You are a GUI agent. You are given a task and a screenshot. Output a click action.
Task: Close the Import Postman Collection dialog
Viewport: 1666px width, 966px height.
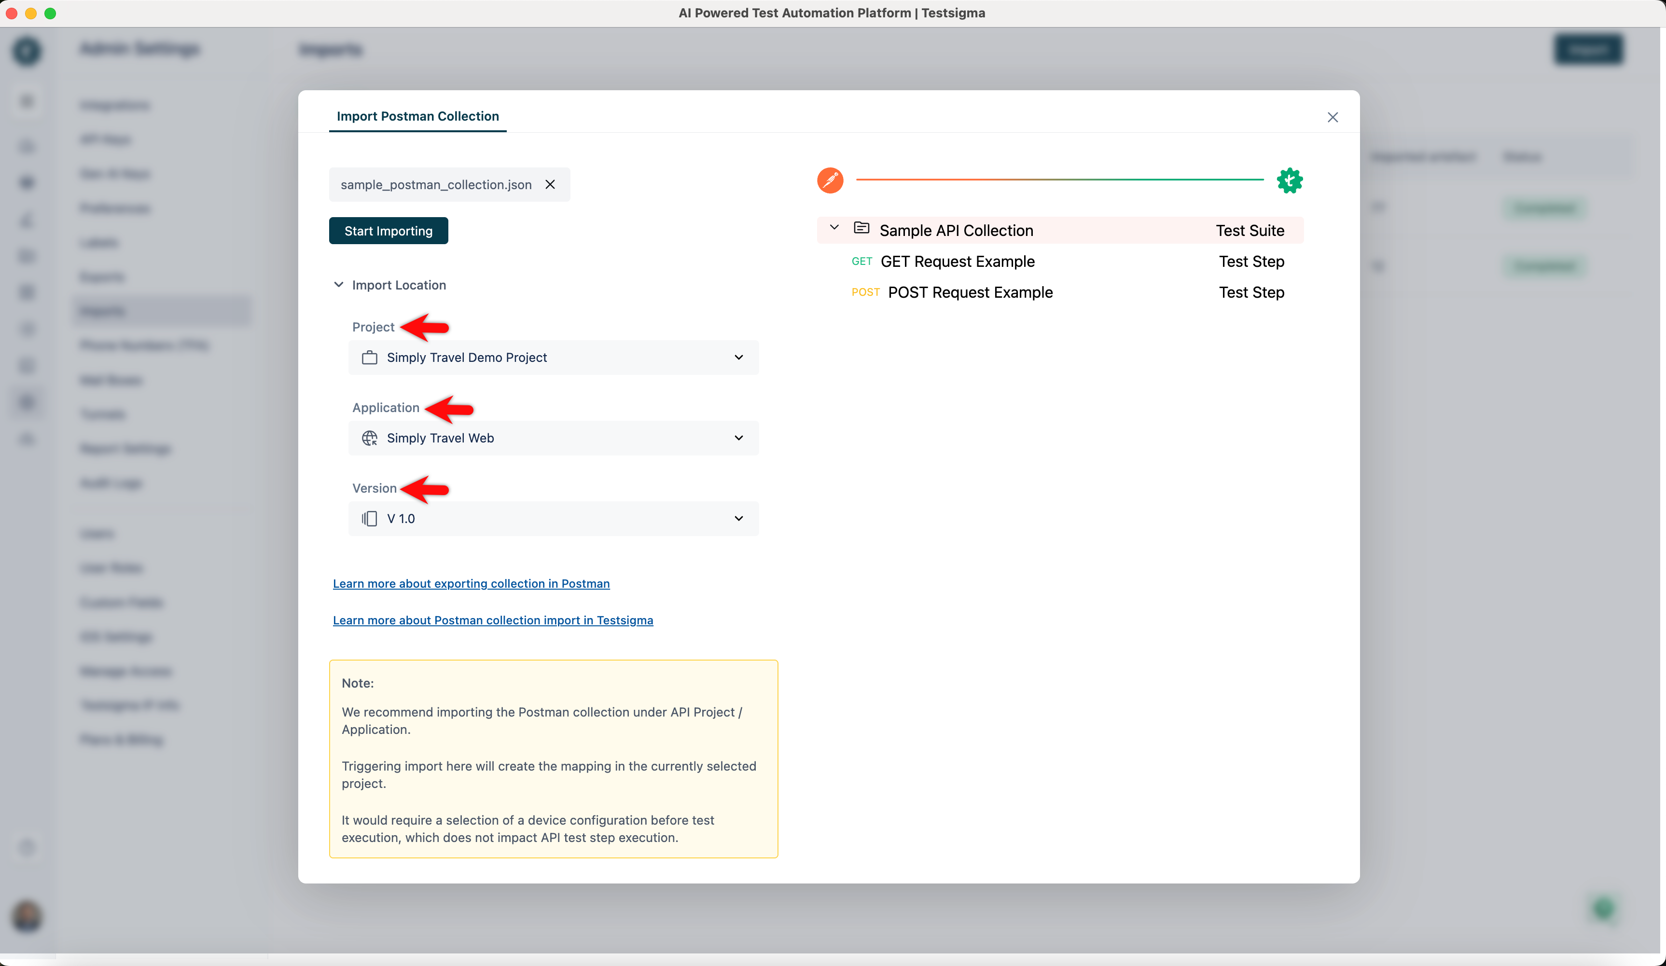tap(1332, 117)
